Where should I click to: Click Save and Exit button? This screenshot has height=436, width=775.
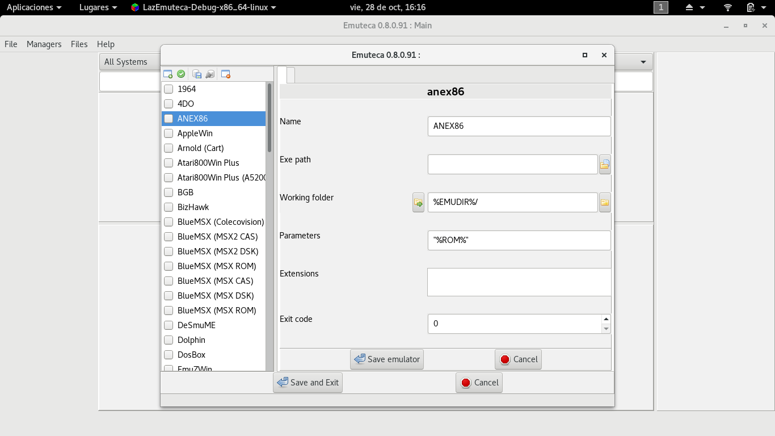tap(308, 383)
